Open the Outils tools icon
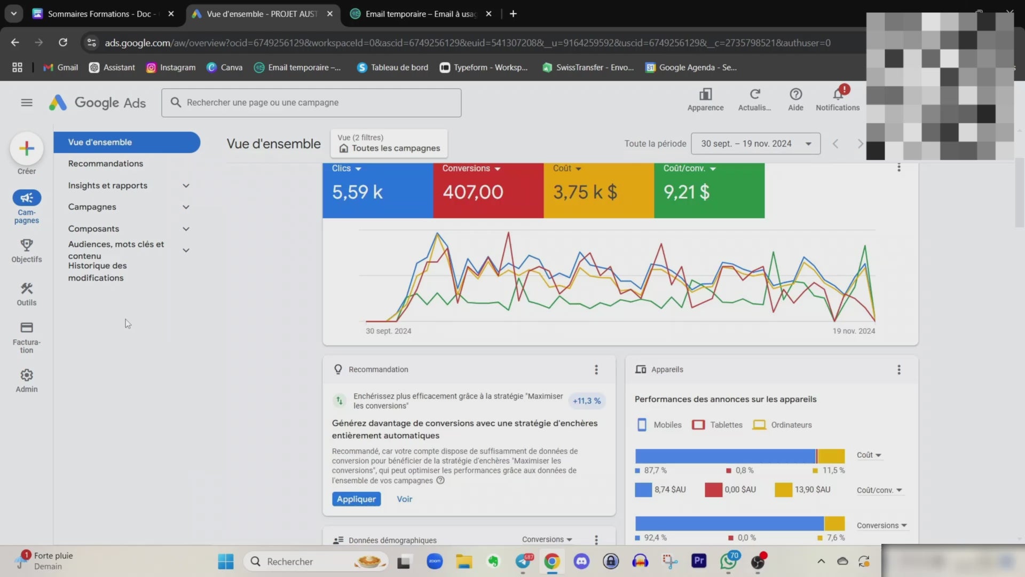Image resolution: width=1025 pixels, height=577 pixels. [27, 288]
